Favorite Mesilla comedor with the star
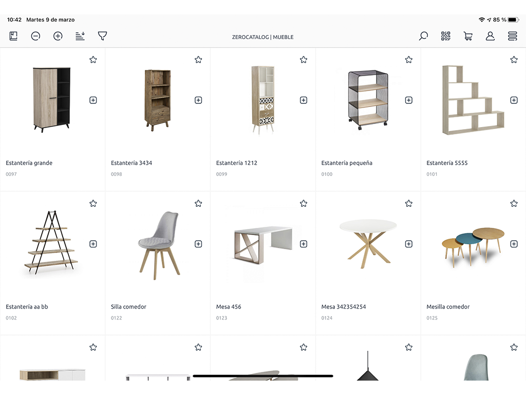Viewport: 526px width, 395px height. click(x=514, y=204)
